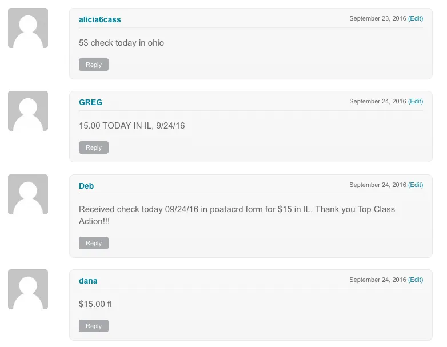This screenshot has height=347, width=447.
Task: Open GREG username link
Action: tap(90, 102)
